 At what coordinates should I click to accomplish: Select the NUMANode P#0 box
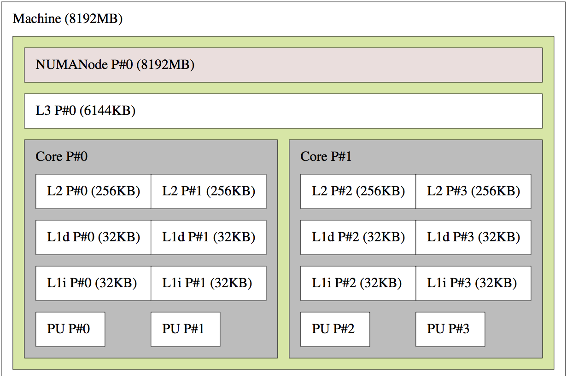283,65
